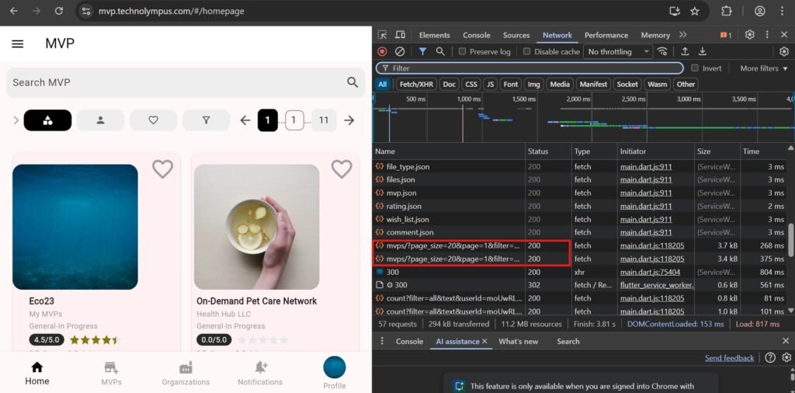Switch to the Performance tab
Screen dimensions: 795x393
[x=606, y=35]
